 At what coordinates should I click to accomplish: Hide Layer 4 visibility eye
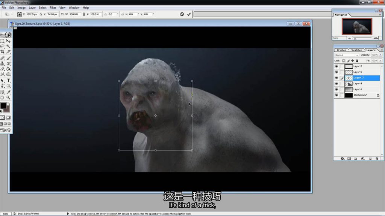point(336,84)
